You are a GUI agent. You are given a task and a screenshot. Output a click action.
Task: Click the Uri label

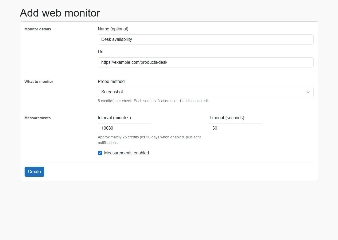[x=100, y=52]
